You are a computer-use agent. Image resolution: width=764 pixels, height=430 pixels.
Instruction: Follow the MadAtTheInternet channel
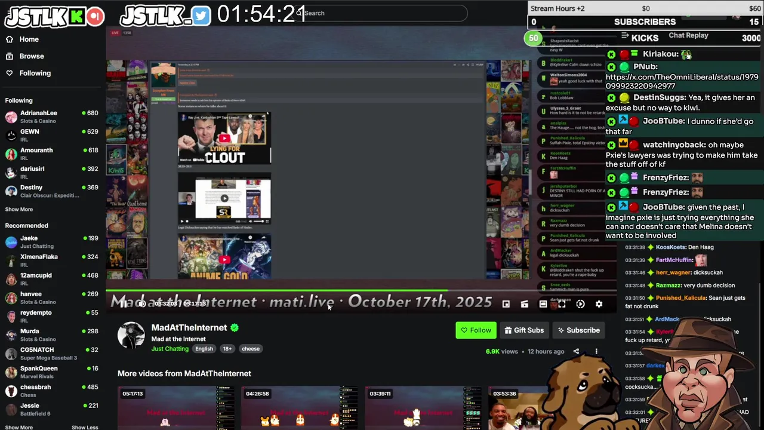click(x=476, y=330)
